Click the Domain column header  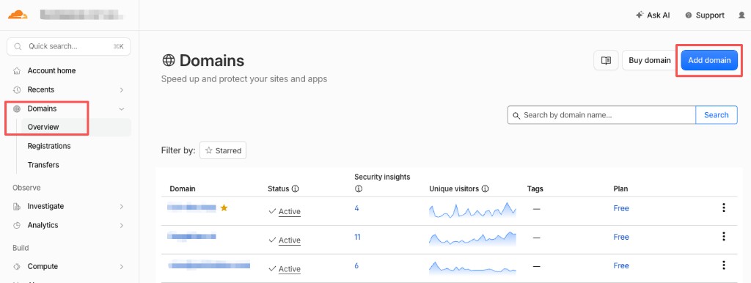click(x=183, y=188)
